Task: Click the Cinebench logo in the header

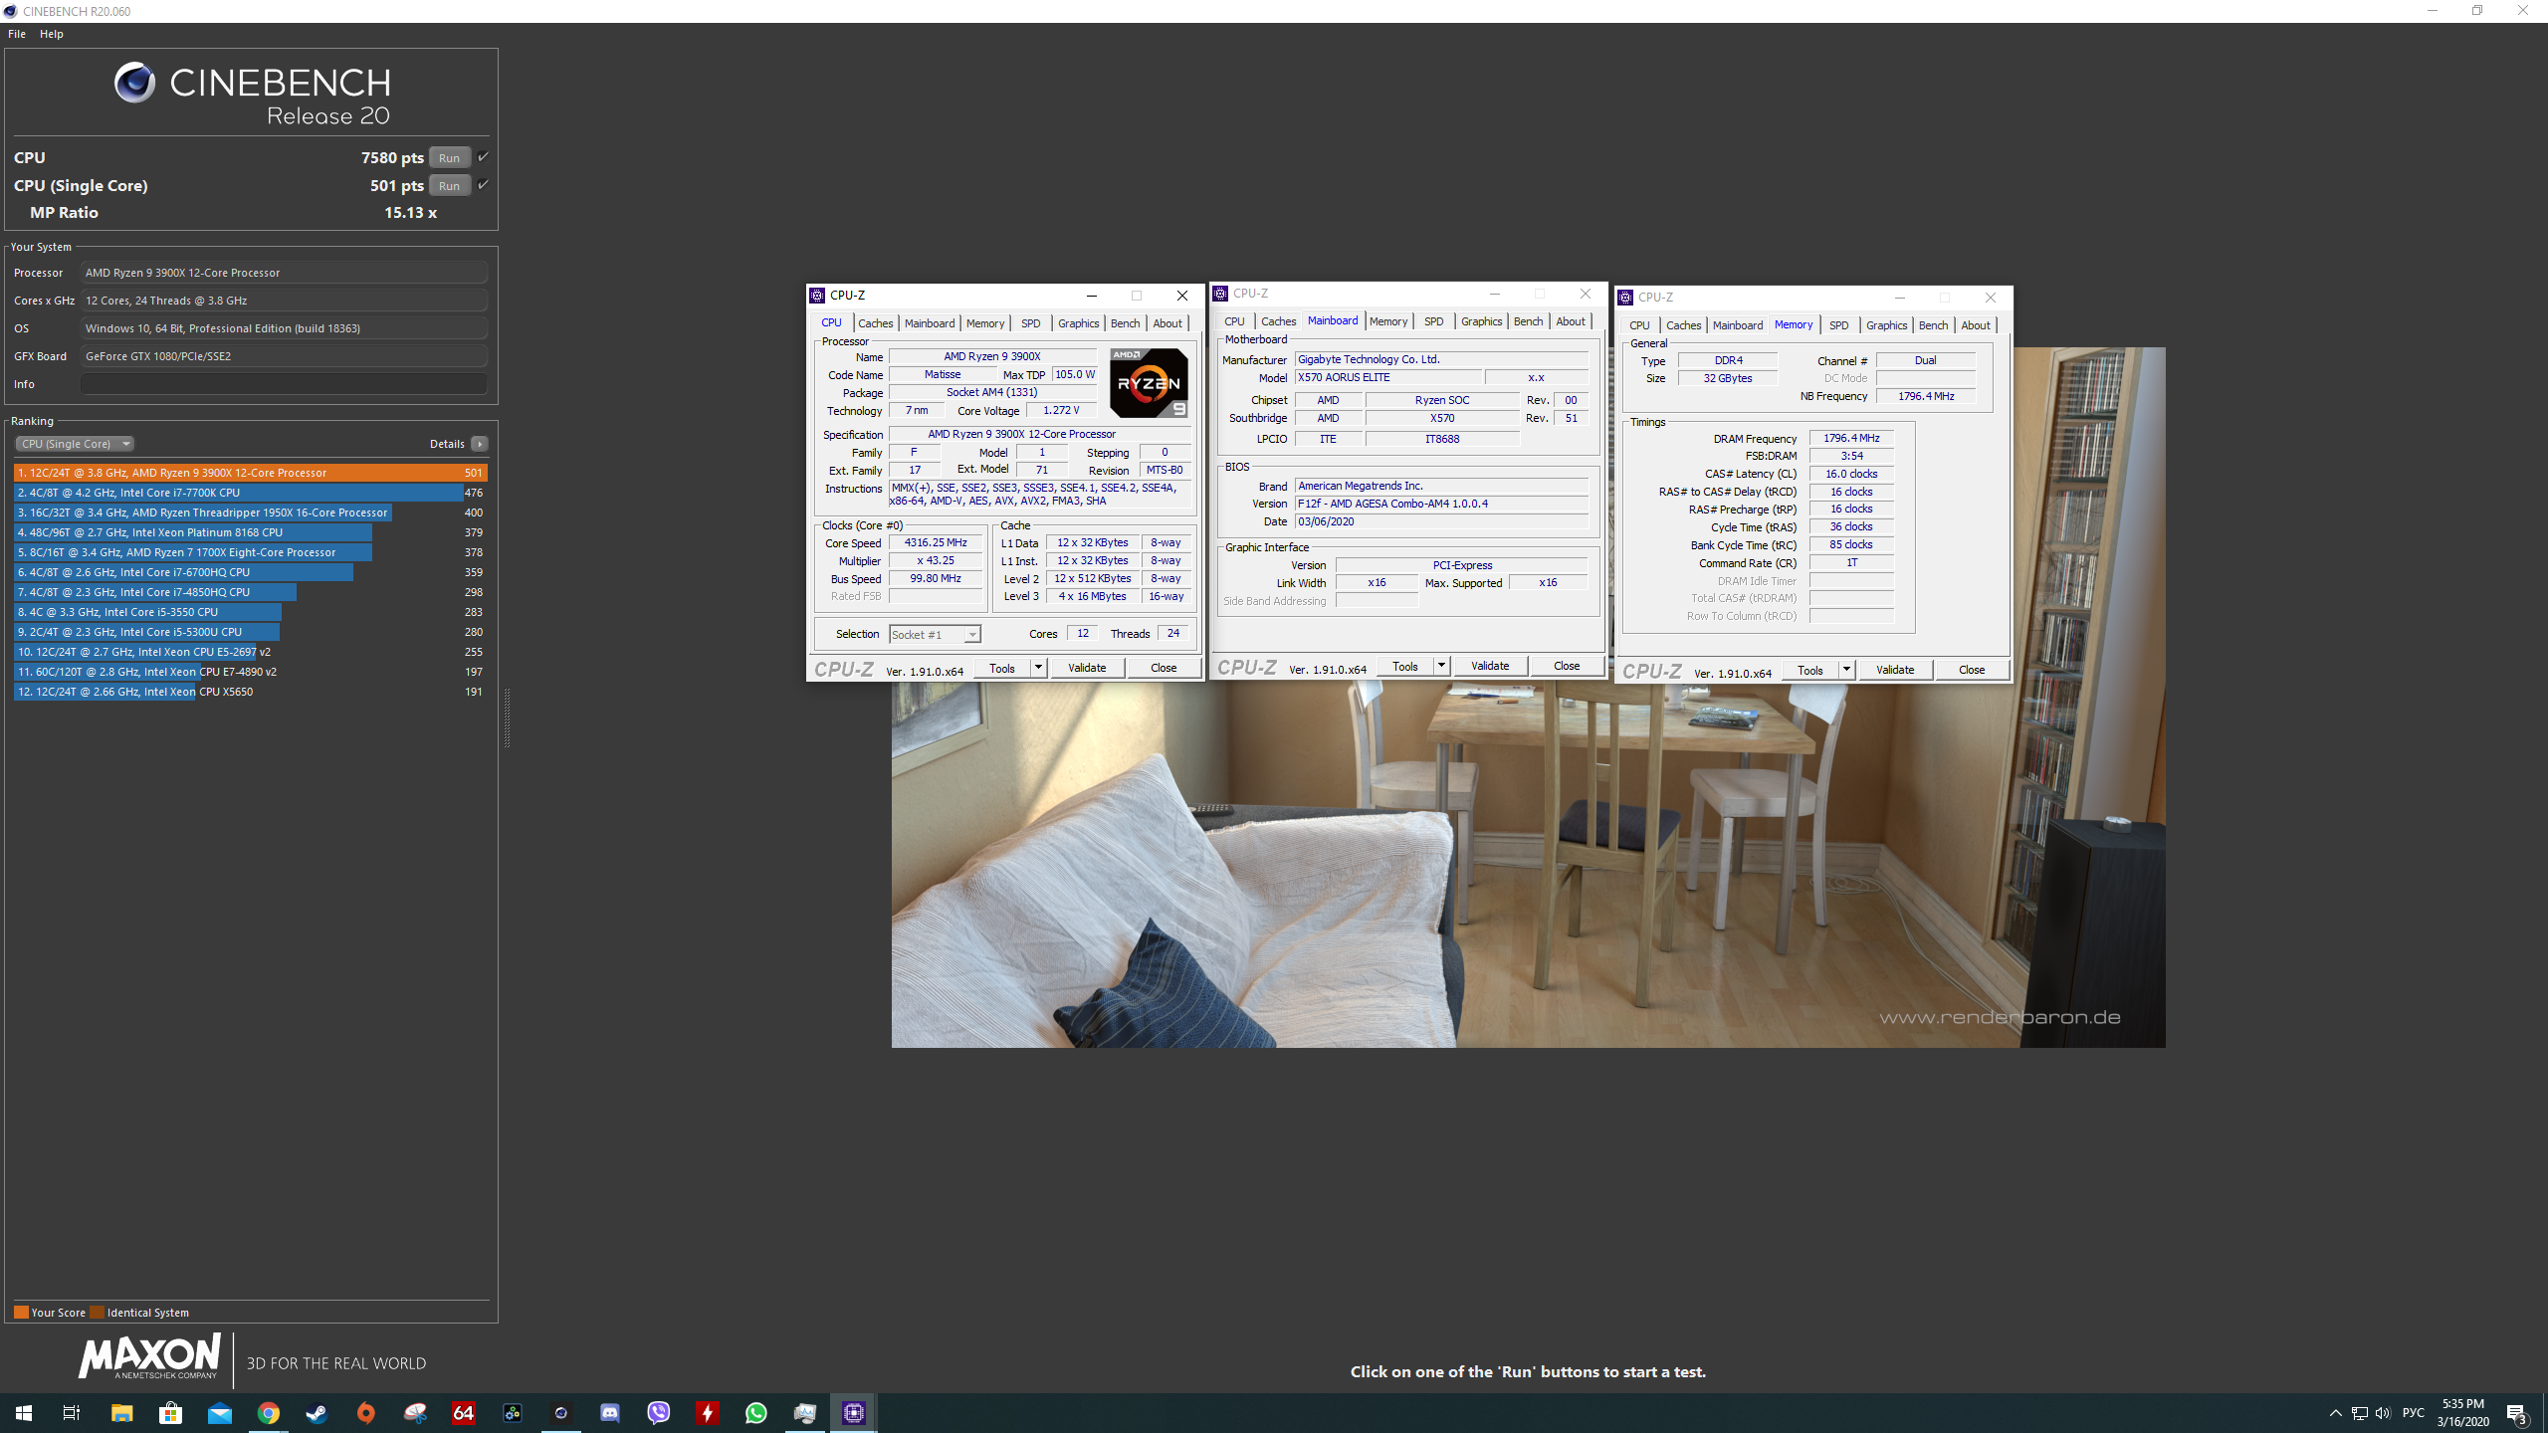Action: [x=134, y=83]
